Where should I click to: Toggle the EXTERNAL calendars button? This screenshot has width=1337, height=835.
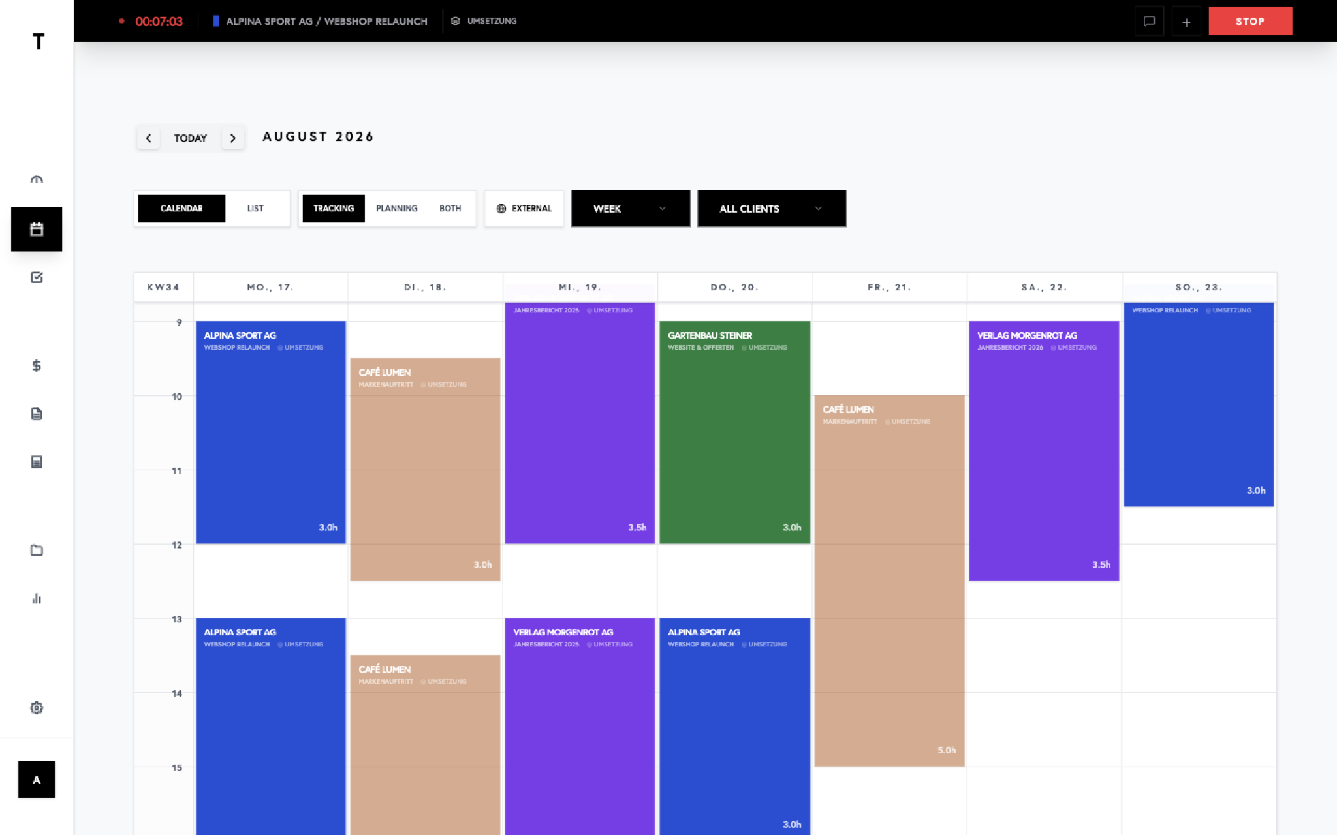(x=524, y=209)
